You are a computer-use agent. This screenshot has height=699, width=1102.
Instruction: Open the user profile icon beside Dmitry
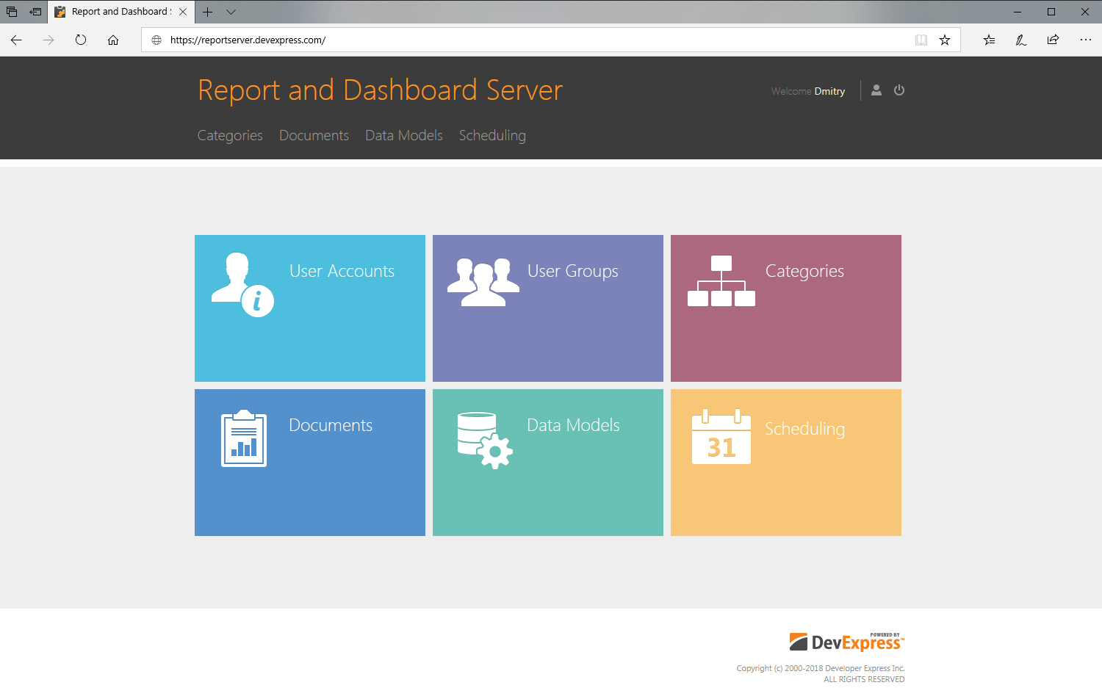(x=876, y=90)
